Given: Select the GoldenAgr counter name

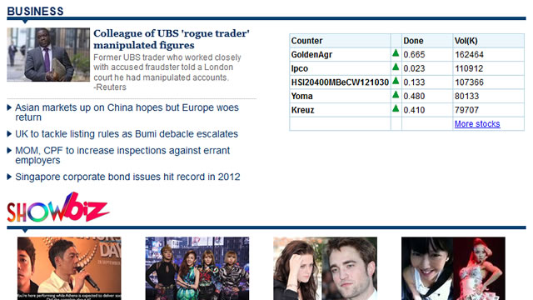Looking at the screenshot, I should tap(311, 54).
